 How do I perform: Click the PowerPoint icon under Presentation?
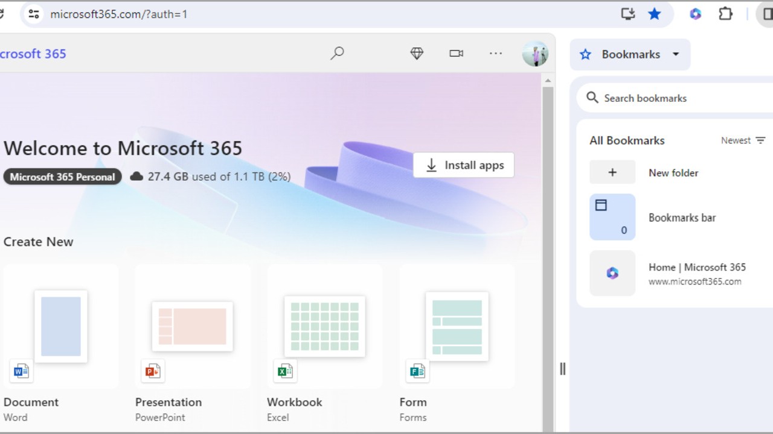[153, 371]
